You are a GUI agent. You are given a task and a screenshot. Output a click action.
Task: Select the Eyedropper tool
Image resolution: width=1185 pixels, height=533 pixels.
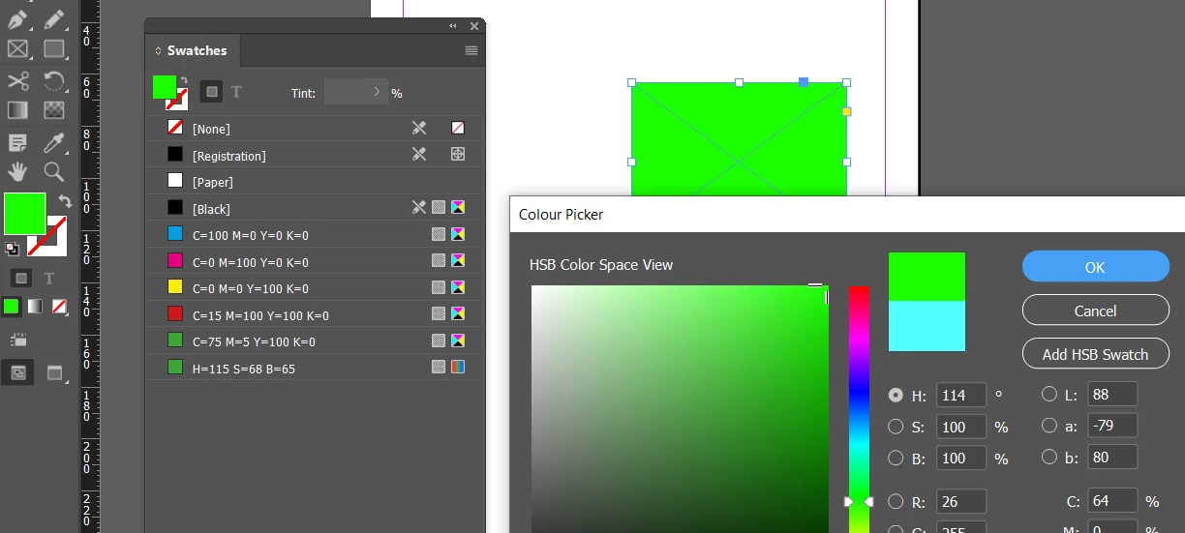coord(54,142)
